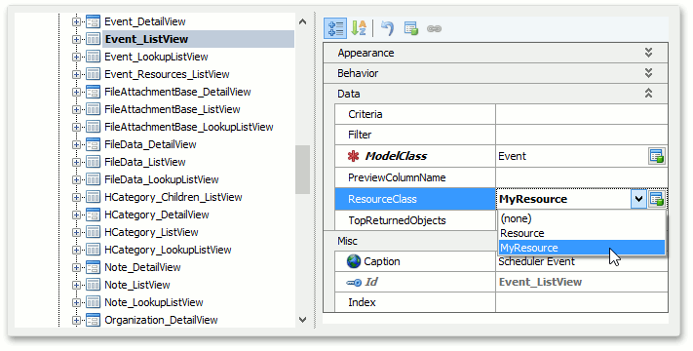Select the HCategory_LookupListView tree item

tap(168, 250)
